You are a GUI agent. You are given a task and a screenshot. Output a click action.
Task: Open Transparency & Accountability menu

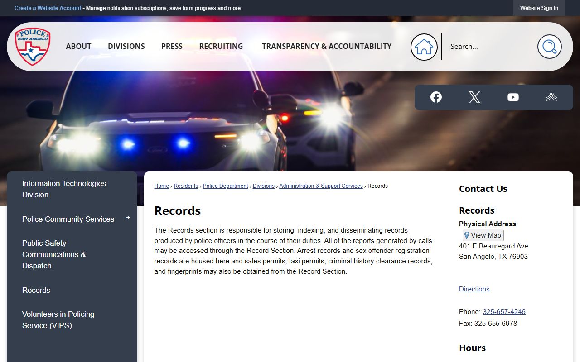tap(327, 46)
